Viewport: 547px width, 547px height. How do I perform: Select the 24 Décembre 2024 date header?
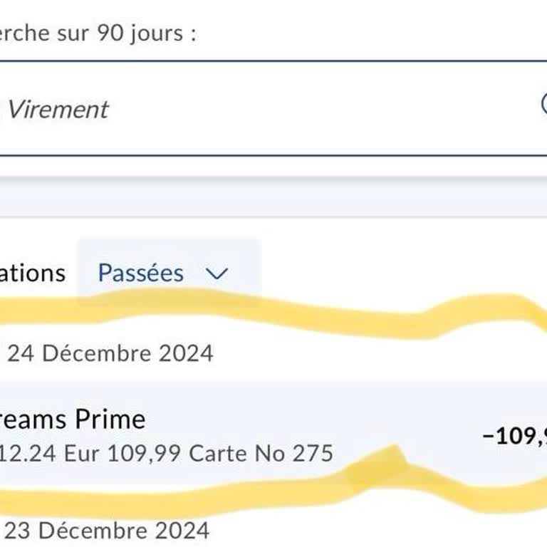pyautogui.click(x=110, y=353)
